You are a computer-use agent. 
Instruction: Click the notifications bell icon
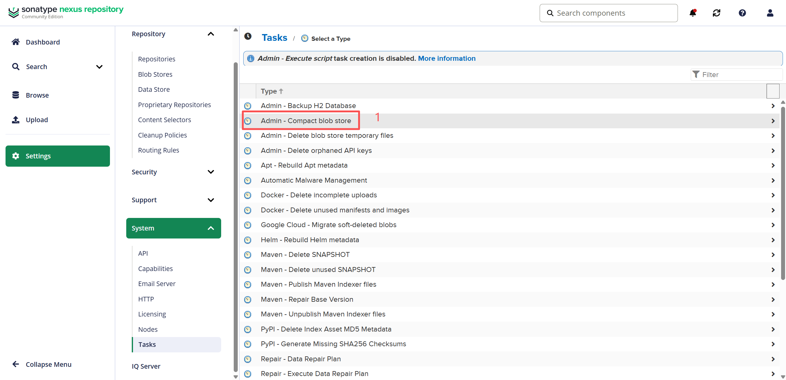click(x=693, y=13)
